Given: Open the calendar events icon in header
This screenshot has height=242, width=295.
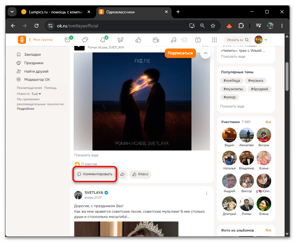Looking at the screenshot, I should click(198, 40).
